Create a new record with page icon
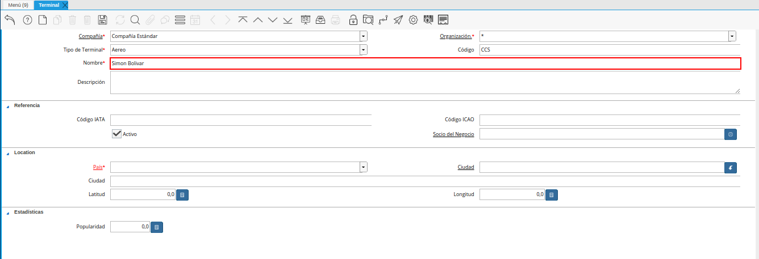The image size is (759, 259). (43, 20)
